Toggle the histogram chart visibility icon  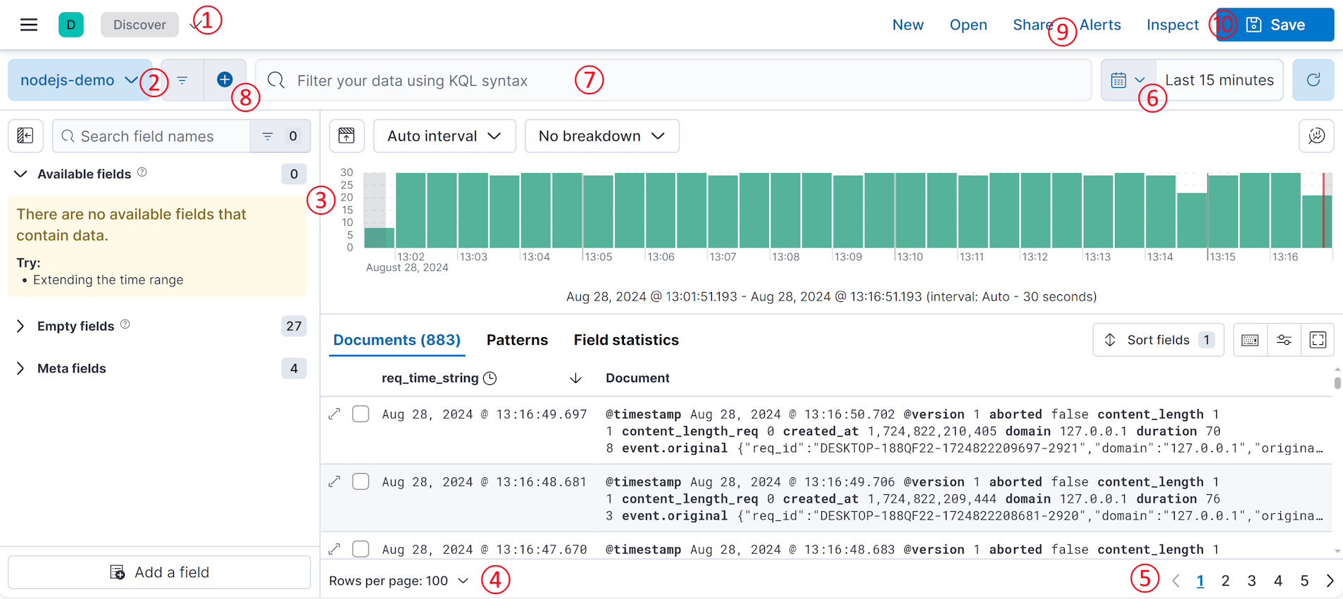[346, 136]
